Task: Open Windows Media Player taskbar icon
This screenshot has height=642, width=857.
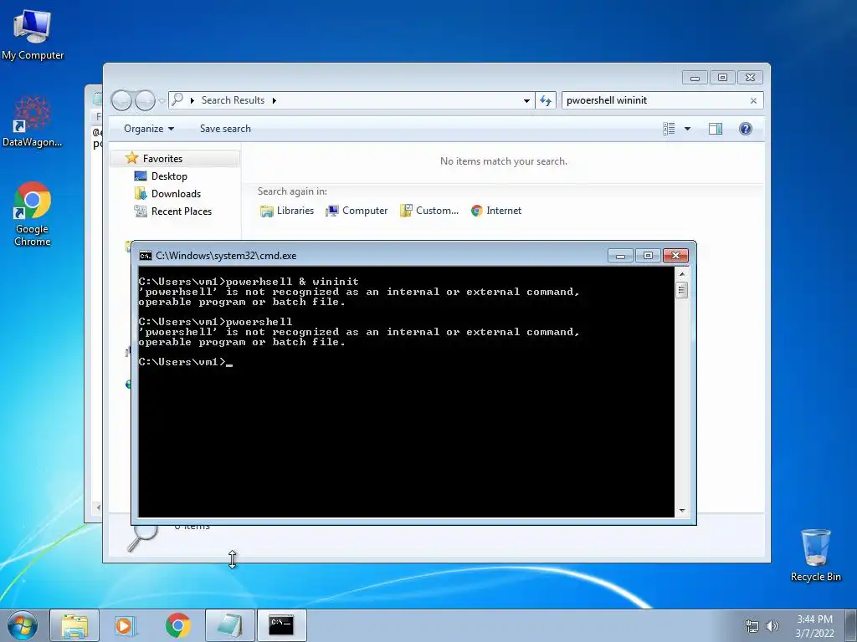Action: 126,625
